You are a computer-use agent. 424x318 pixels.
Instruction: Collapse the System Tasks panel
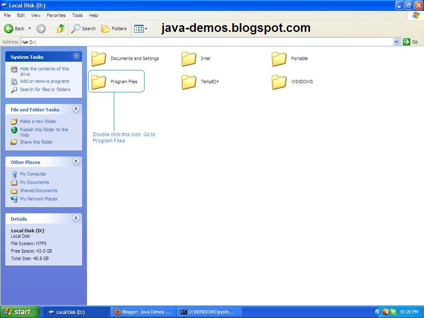(x=76, y=56)
